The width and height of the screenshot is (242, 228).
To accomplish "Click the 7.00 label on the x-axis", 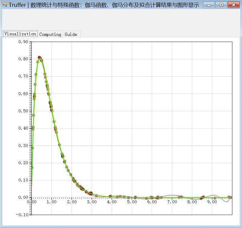I will pos(172,202).
